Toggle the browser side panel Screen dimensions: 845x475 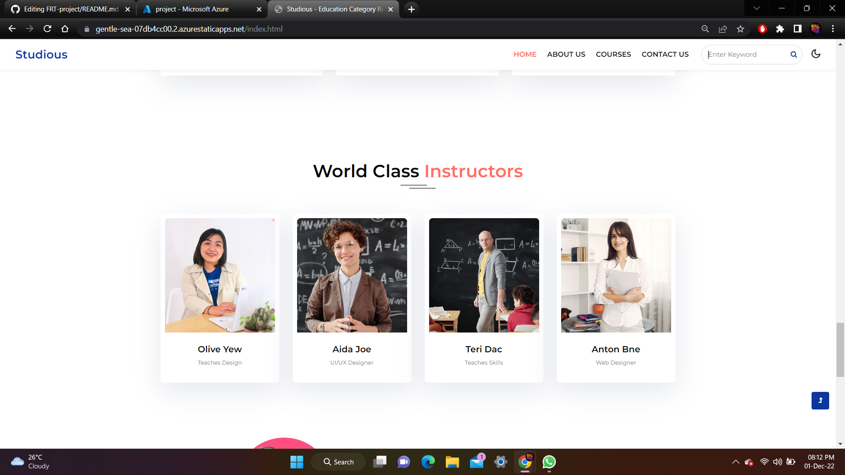point(797,29)
